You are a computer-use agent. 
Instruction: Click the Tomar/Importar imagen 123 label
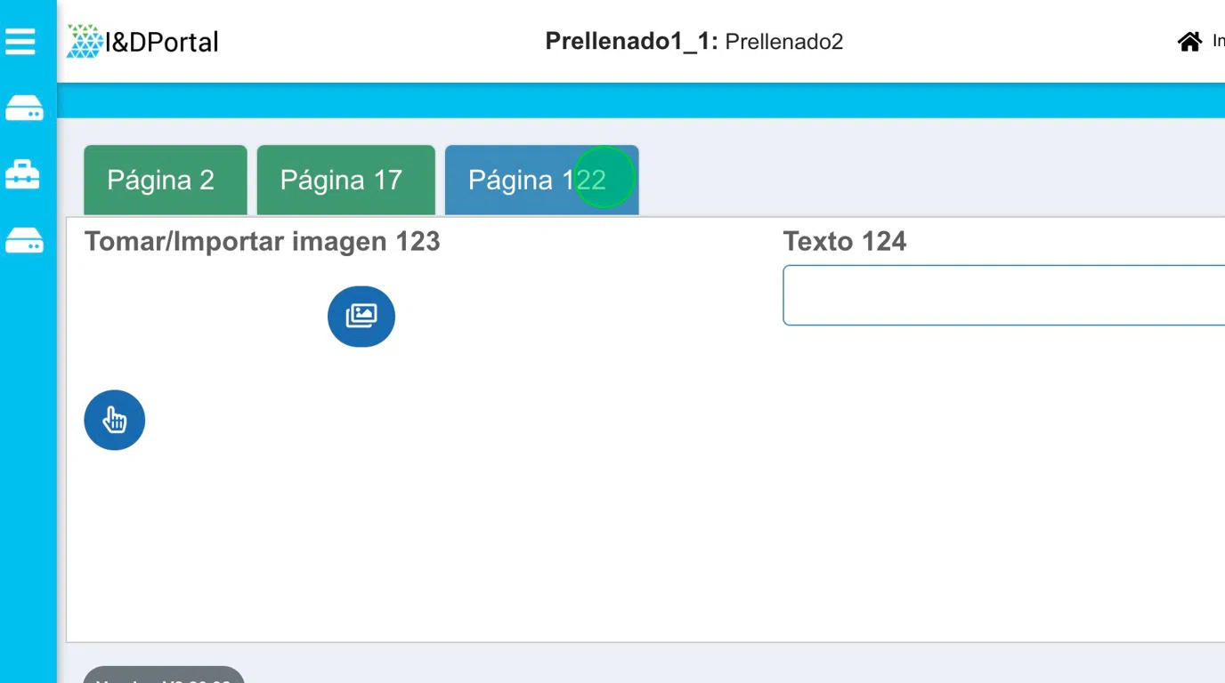pos(262,241)
